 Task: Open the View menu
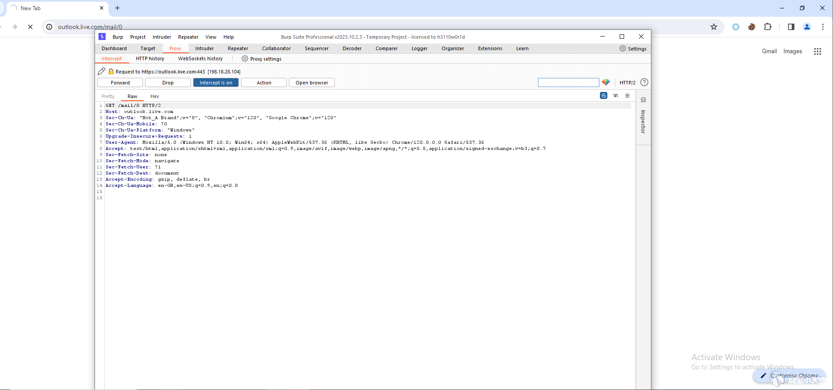pos(211,37)
